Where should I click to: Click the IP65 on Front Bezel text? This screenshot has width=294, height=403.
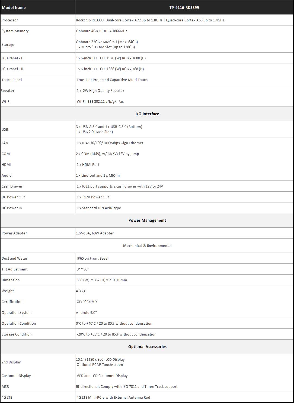[92, 258]
